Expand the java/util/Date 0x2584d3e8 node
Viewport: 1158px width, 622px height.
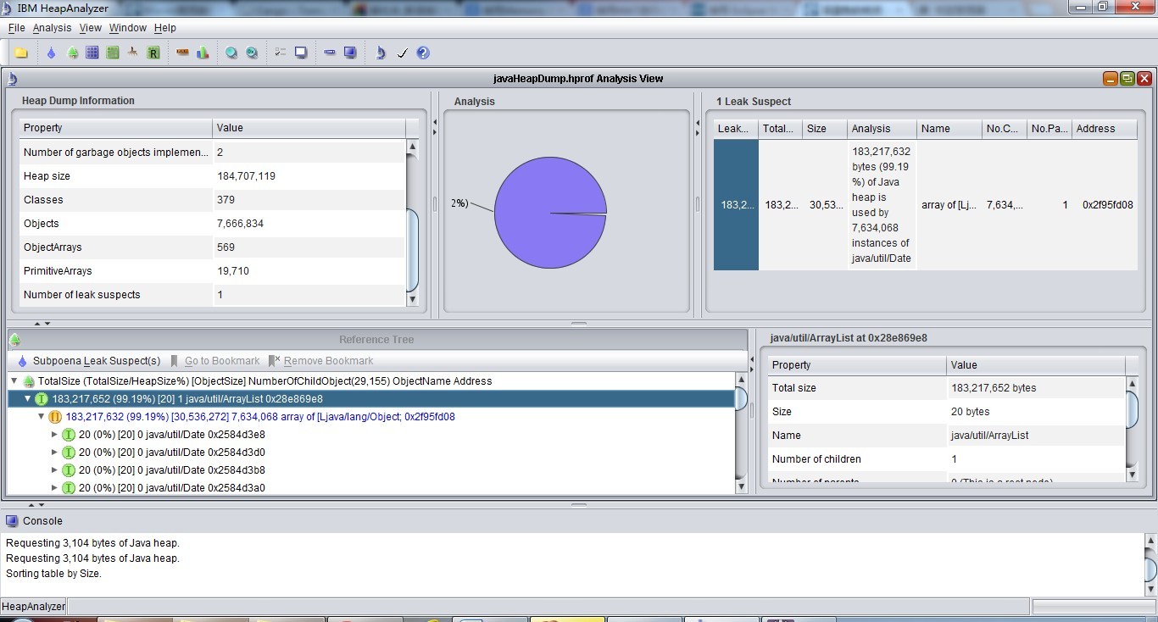(55, 435)
